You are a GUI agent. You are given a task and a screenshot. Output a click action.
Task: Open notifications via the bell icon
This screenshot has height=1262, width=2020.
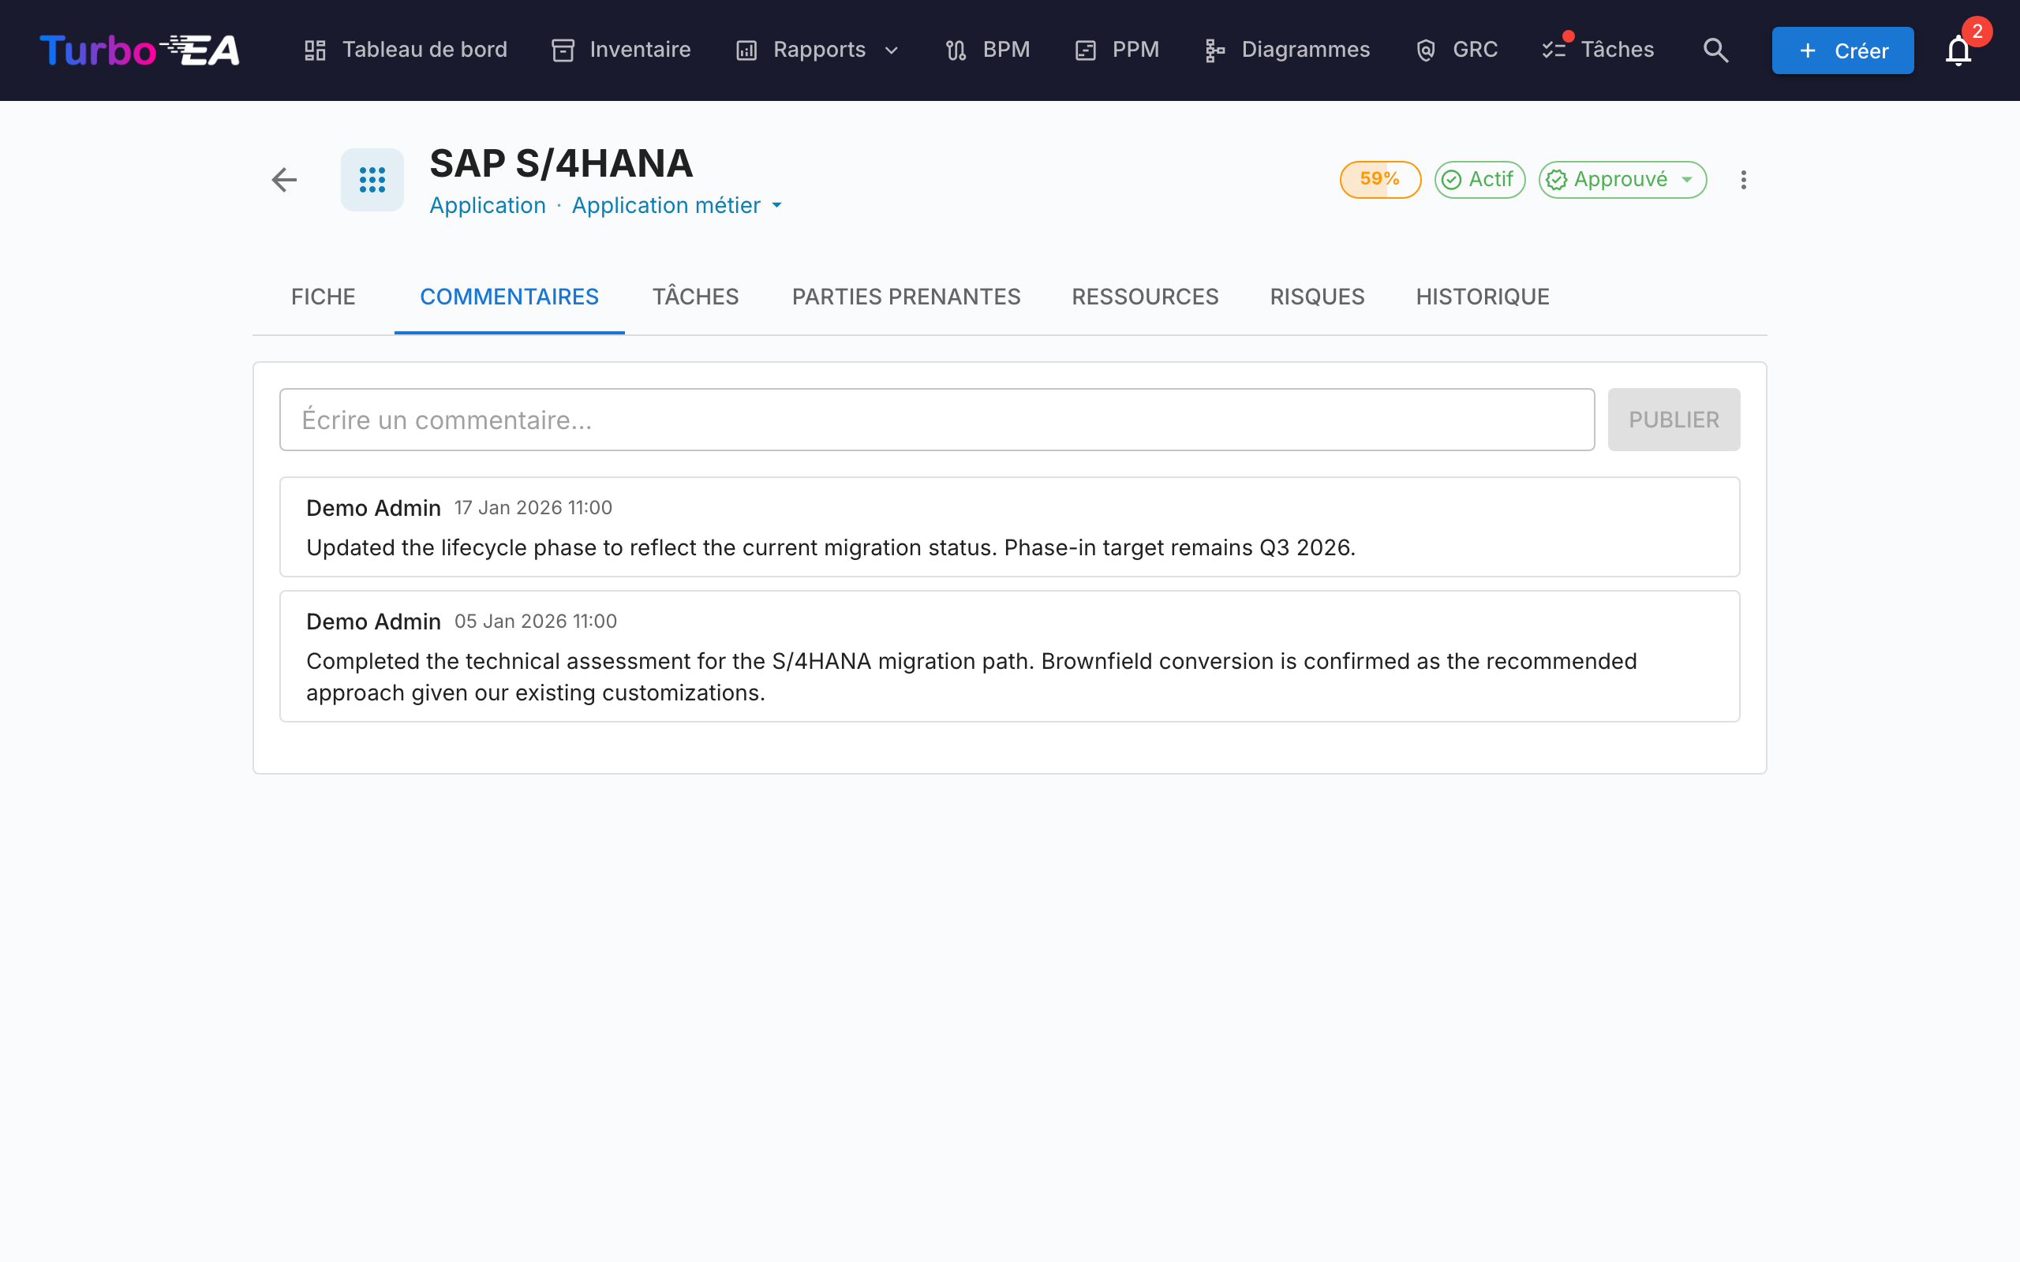[x=1958, y=51]
